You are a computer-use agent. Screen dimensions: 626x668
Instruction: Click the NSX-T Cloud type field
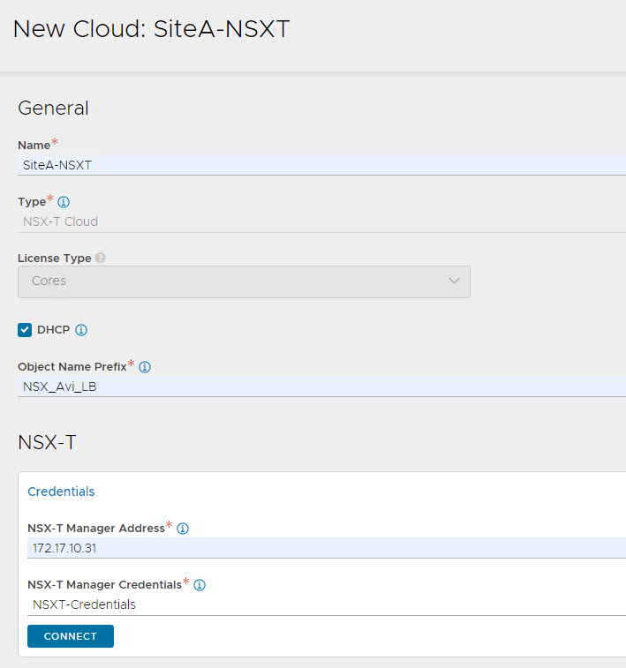(x=318, y=221)
